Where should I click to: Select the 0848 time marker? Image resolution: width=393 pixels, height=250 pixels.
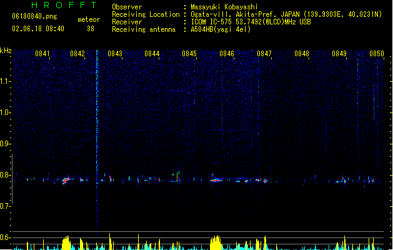(302, 54)
